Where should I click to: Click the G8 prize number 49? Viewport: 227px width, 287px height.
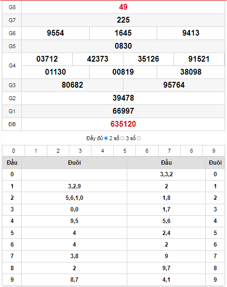pyautogui.click(x=123, y=7)
